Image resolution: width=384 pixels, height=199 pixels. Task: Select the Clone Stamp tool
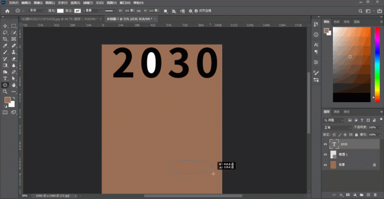pyautogui.click(x=14, y=52)
